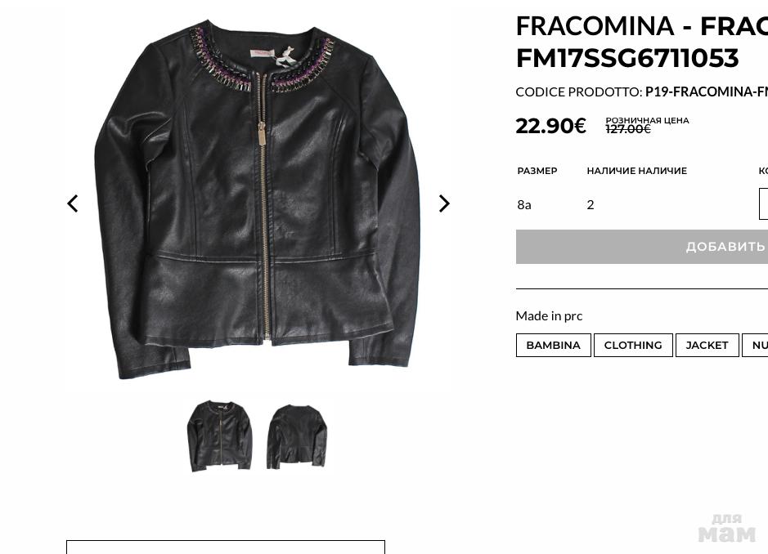Click the product code P19-FRACOMINA text
Screen dimensions: 768x554
coord(706,92)
